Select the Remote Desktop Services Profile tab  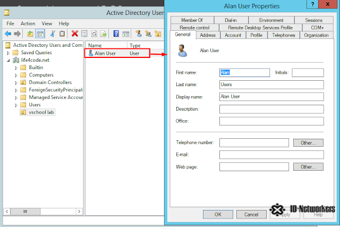tap(260, 28)
